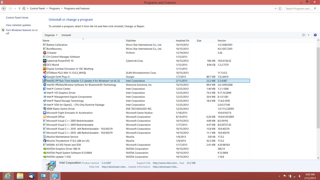This screenshot has width=320, height=180.
Task: Select Visual C++ 2010 x86 Redistributable
Action: [x=146, y=133]
